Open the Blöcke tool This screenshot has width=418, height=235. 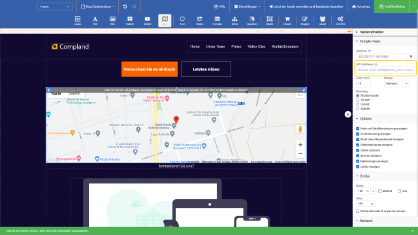270,20
